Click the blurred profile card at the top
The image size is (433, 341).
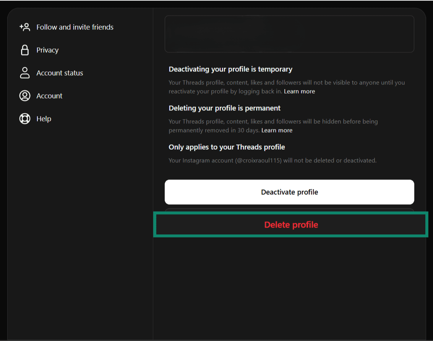[289, 34]
